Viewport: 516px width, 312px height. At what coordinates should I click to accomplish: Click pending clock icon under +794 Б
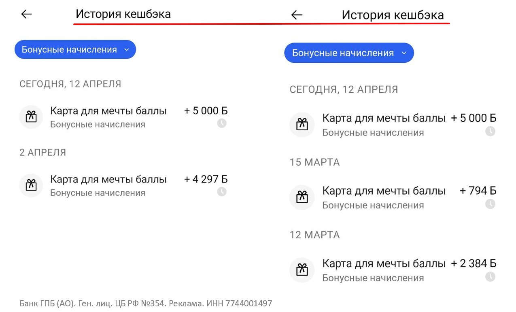point(490,204)
